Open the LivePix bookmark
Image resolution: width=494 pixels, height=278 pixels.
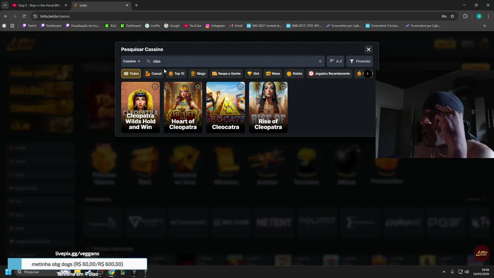point(152,26)
